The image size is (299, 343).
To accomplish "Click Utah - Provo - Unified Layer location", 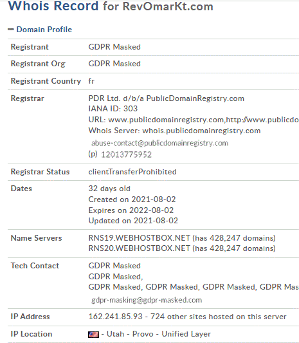I will point(159,334).
